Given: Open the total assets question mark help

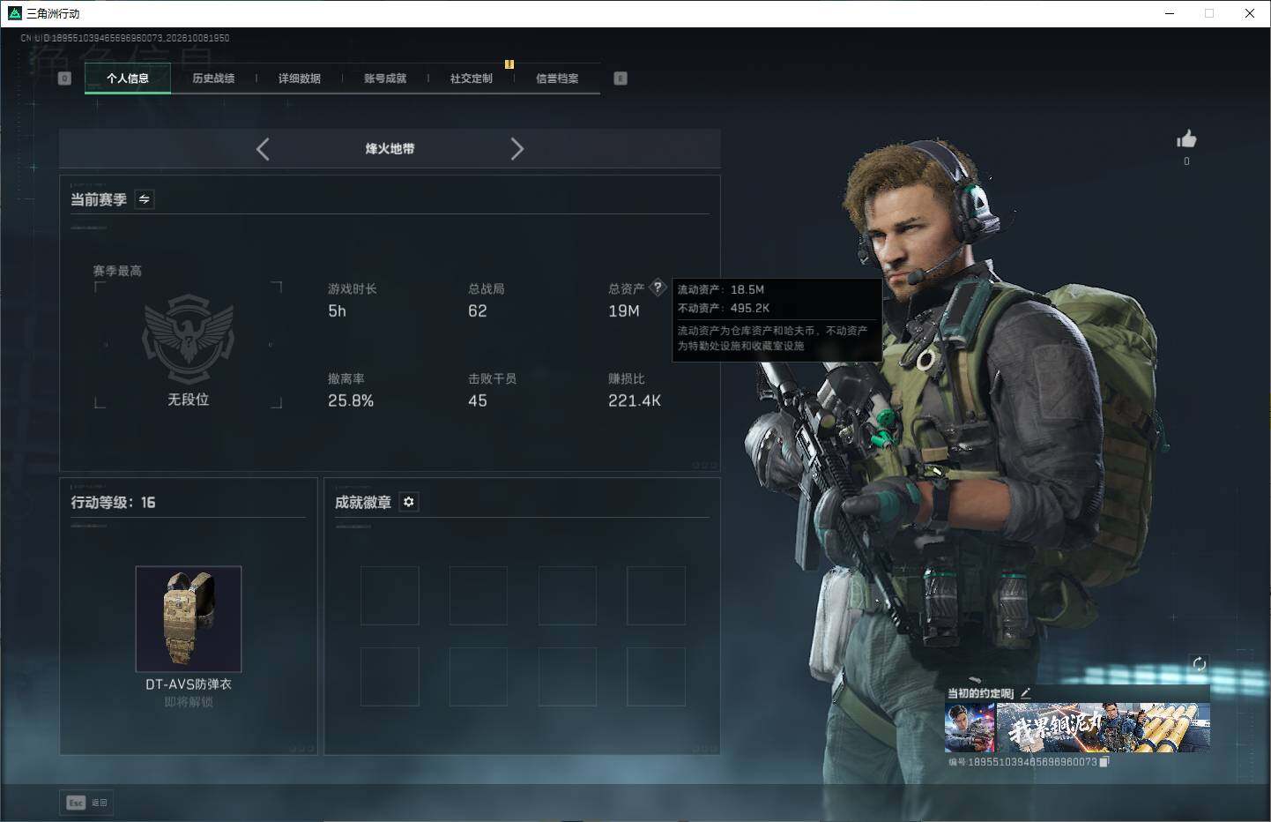Looking at the screenshot, I should [658, 288].
